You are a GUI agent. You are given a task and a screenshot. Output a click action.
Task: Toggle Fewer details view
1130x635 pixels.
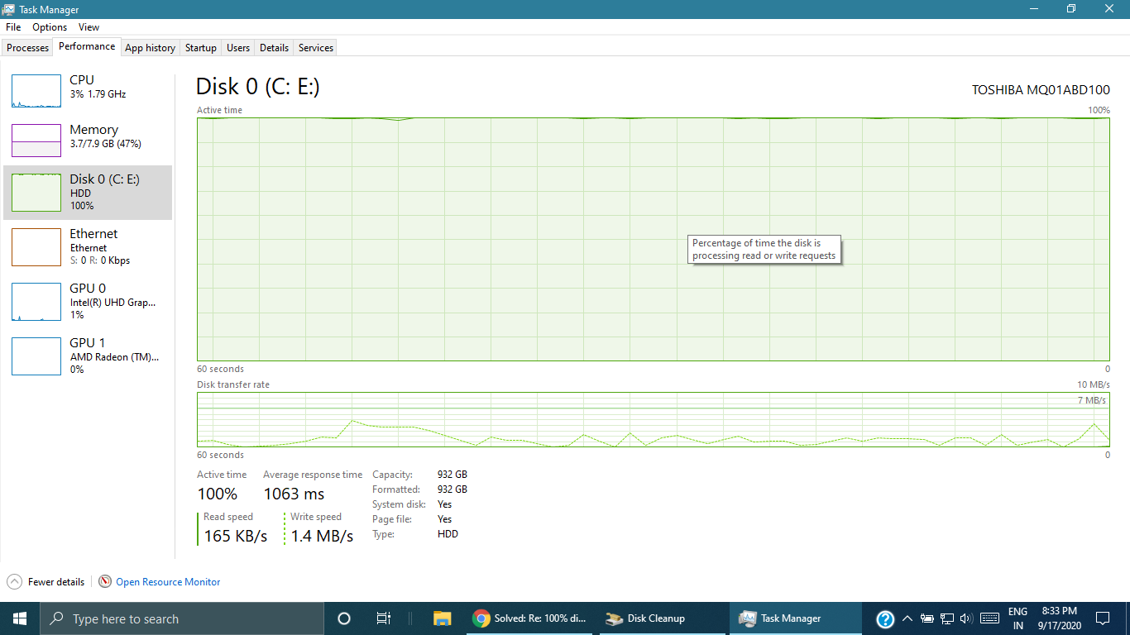[45, 581]
